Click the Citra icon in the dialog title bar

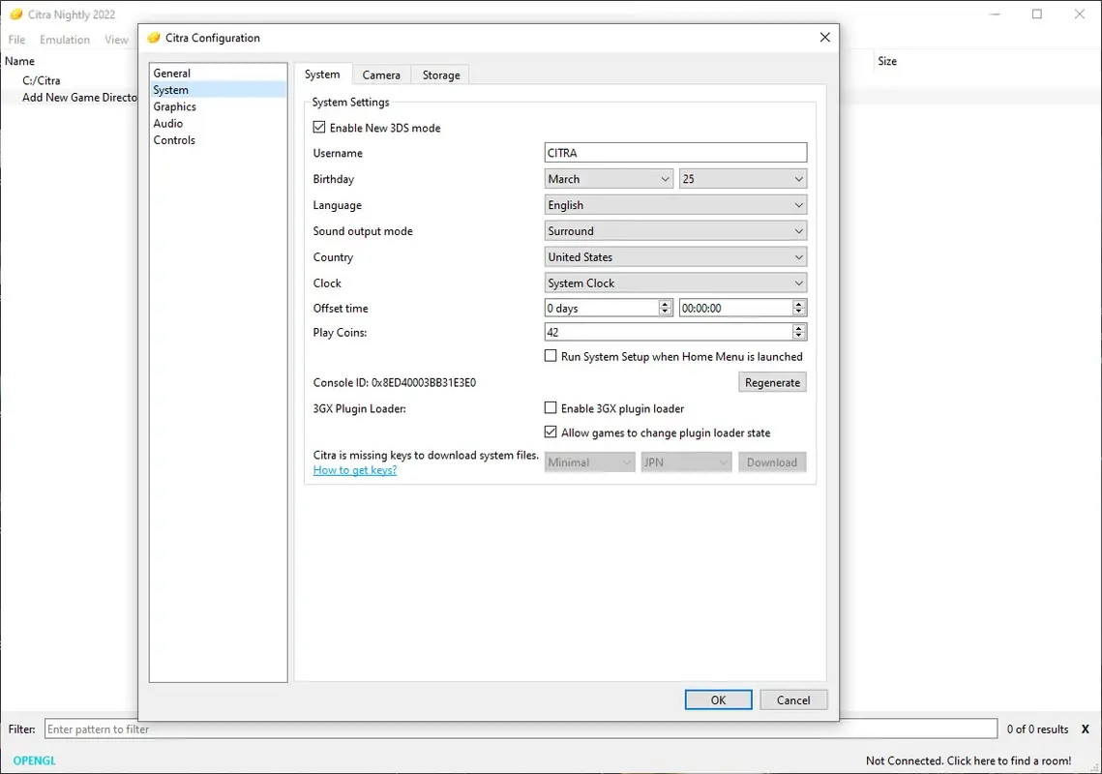[x=153, y=37]
